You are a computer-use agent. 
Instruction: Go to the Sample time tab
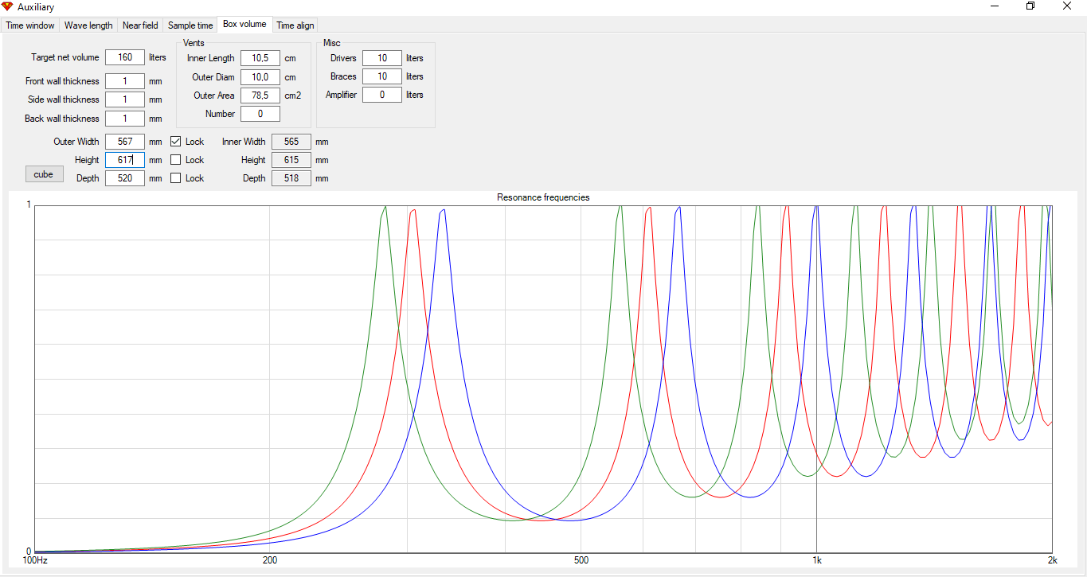pos(190,25)
